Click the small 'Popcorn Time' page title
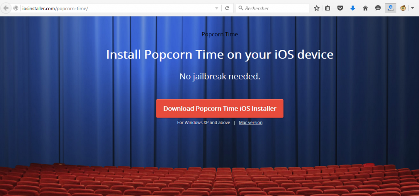Viewport: 419px width, 196px height. point(220,34)
